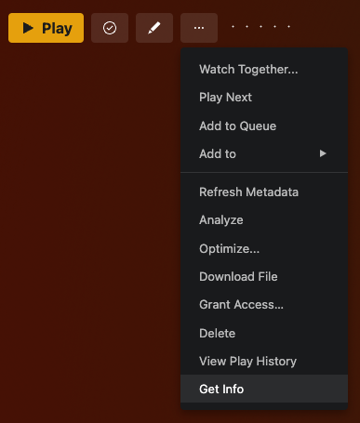Click Download File
This screenshot has width=360, height=423.
(x=264, y=276)
